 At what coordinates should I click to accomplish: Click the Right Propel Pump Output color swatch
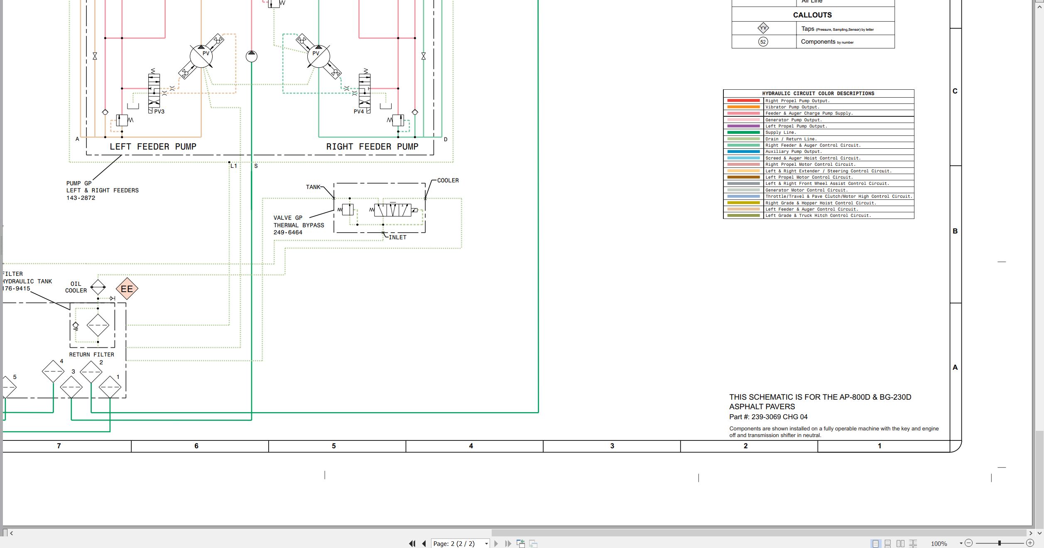(x=743, y=101)
